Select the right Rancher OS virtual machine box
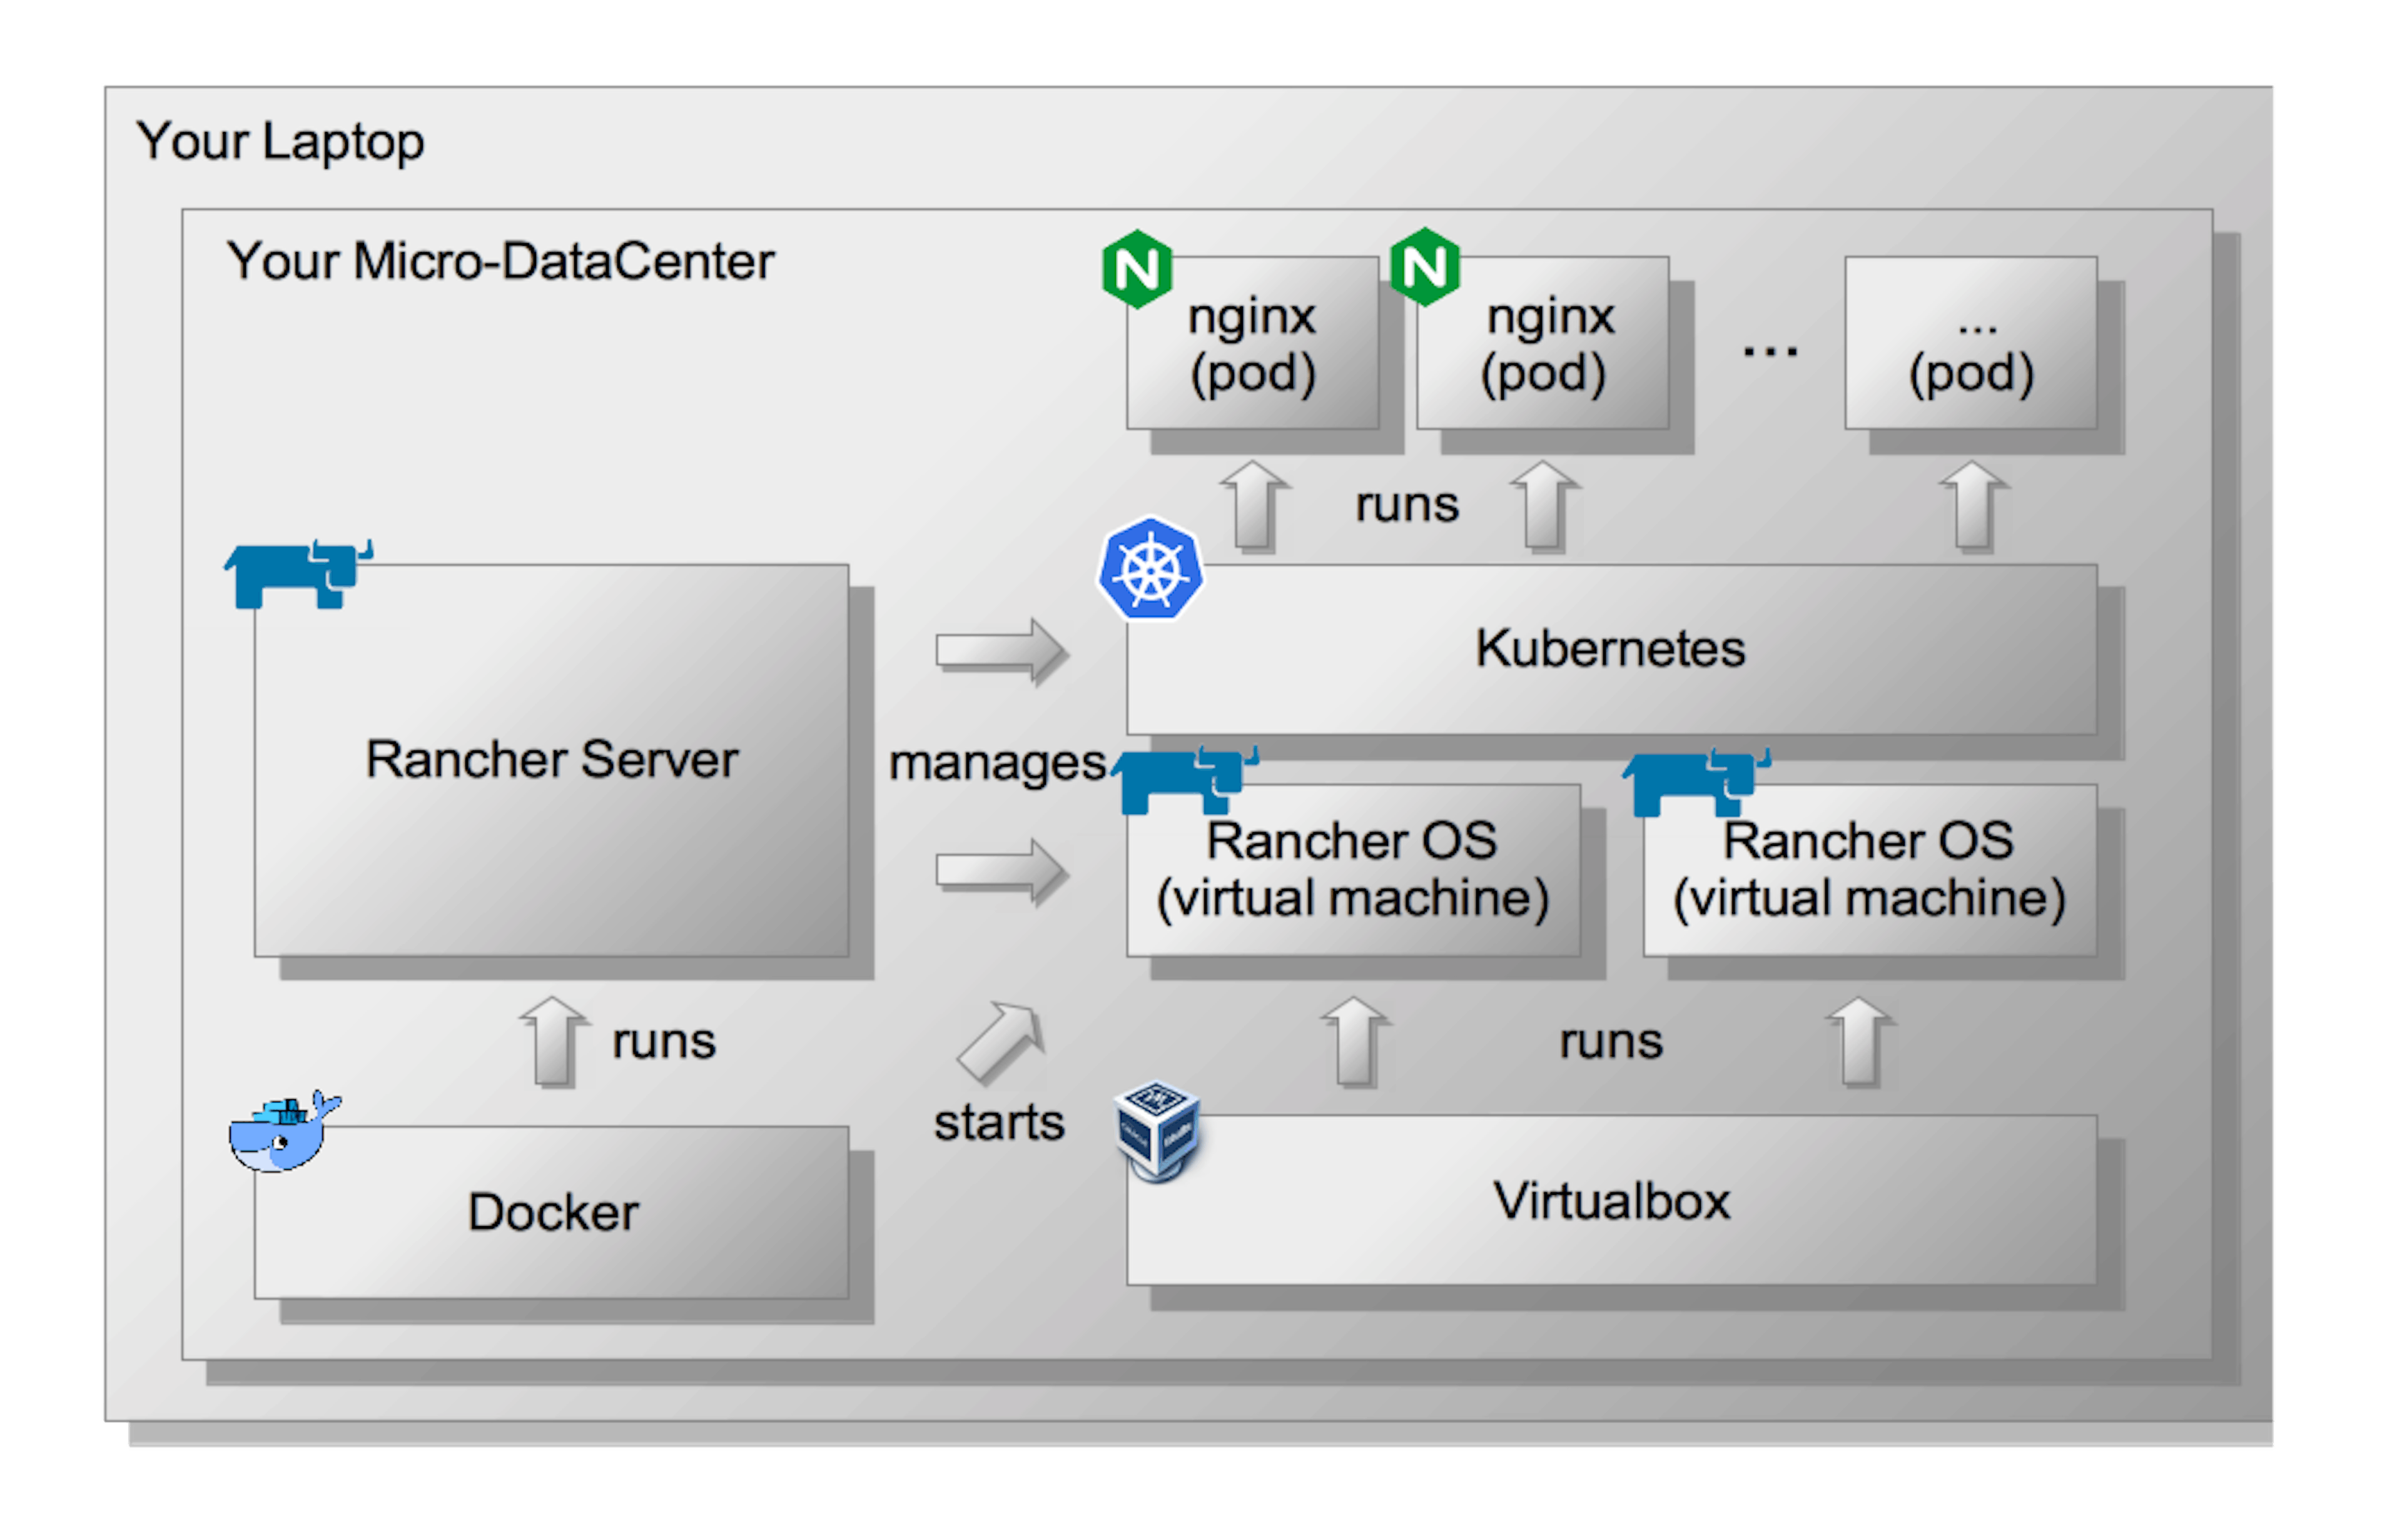 click(x=1870, y=871)
